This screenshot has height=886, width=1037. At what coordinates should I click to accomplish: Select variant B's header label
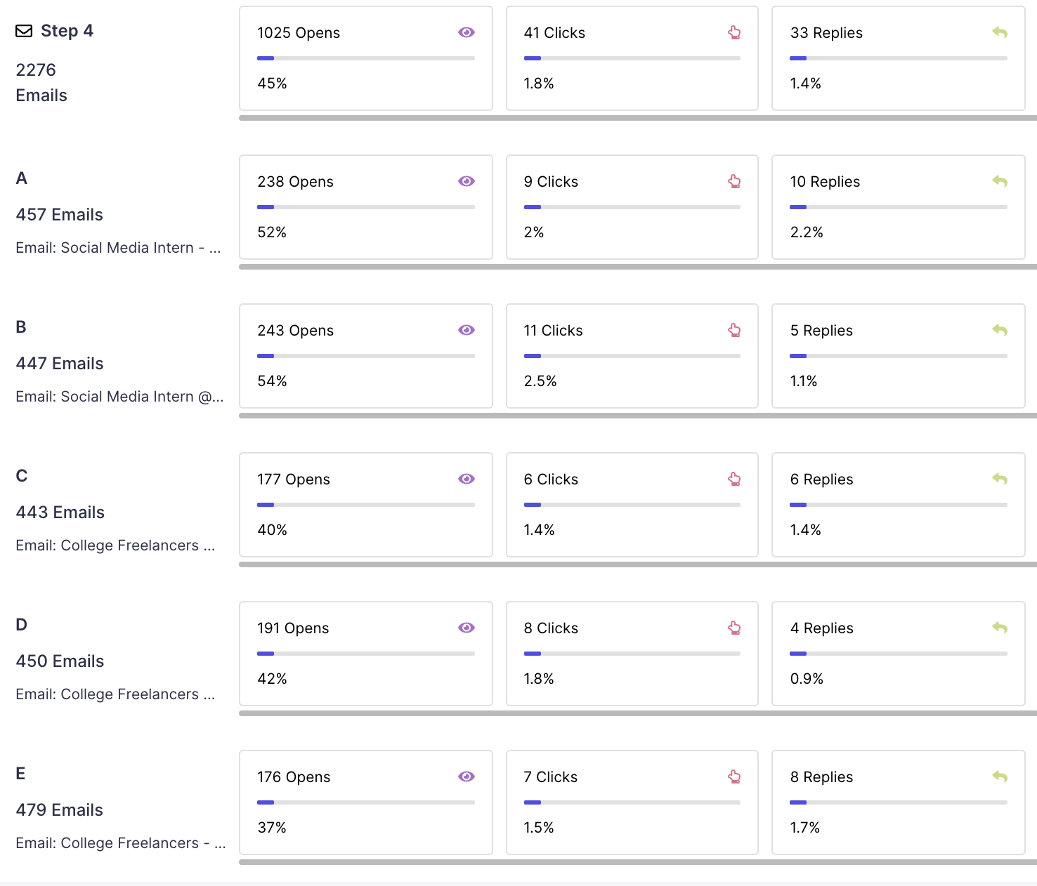coord(21,326)
